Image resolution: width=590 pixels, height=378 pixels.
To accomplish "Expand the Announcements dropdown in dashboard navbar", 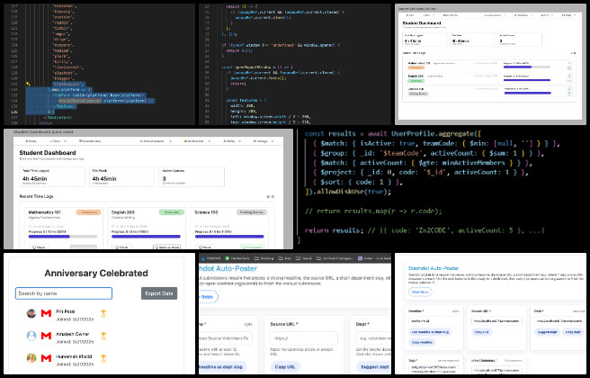I will (153, 141).
